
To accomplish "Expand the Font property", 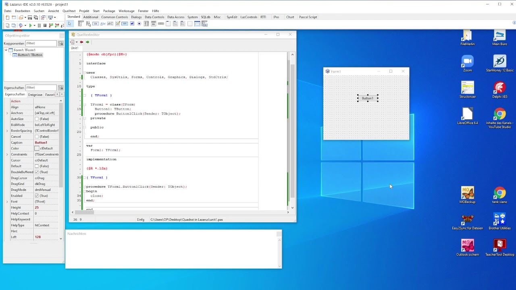I will coord(7,201).
